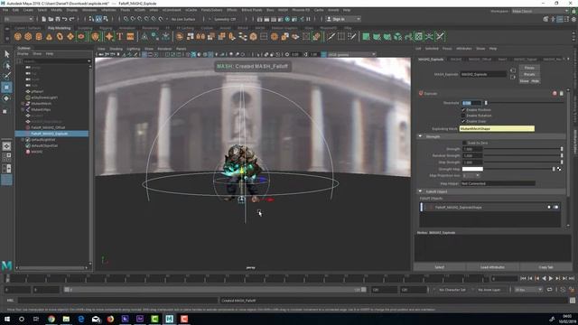Open the Attributes menu in the Attribute Editor
The width and height of the screenshot is (578, 325).
pos(463,49)
